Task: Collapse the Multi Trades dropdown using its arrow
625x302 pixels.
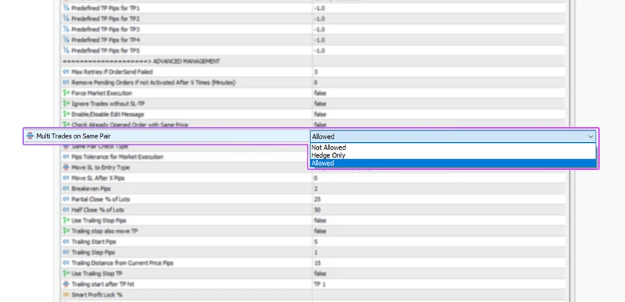Action: pos(590,136)
